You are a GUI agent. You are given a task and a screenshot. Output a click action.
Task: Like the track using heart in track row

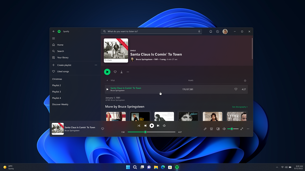(236, 89)
